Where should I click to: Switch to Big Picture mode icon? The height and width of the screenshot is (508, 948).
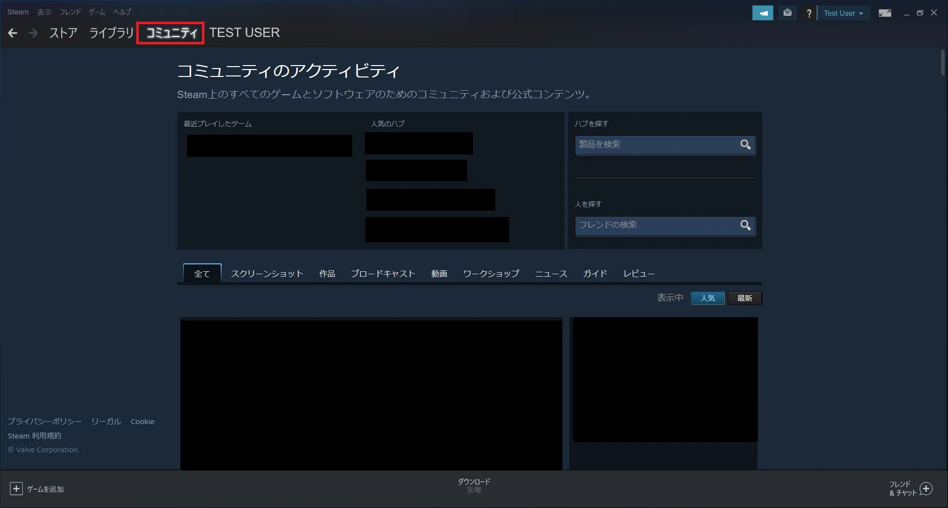click(885, 13)
